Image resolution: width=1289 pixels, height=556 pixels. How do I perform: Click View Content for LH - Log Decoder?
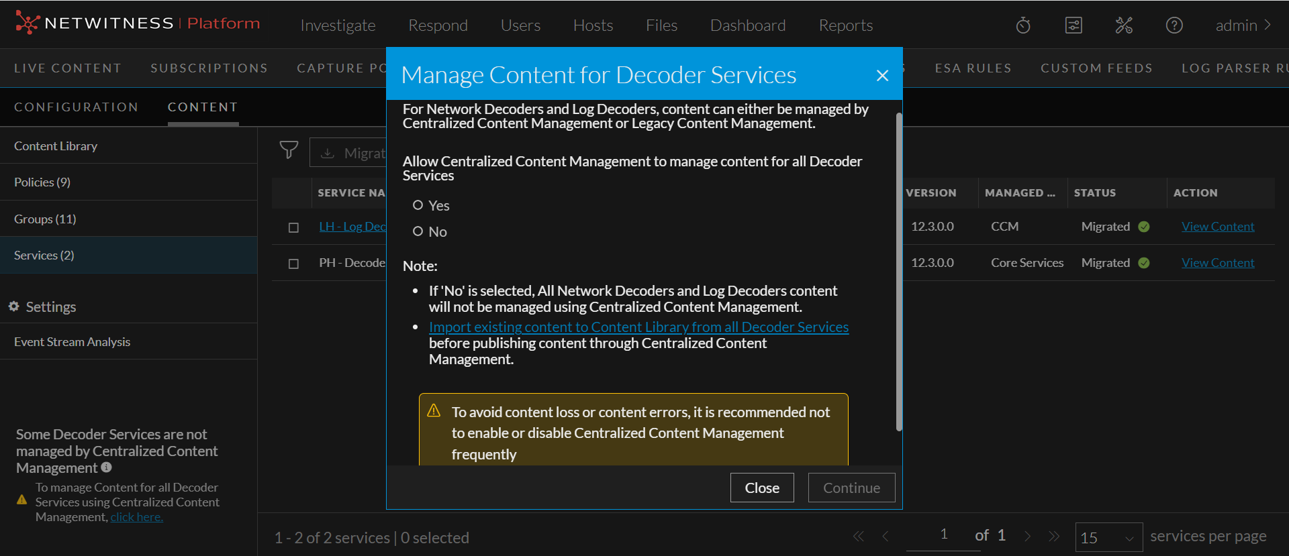click(1218, 227)
